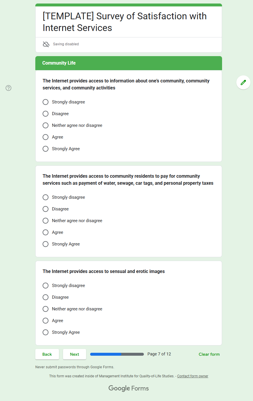Select Strongly disagree for sensual images question
The width and height of the screenshot is (253, 401).
[x=46, y=286]
